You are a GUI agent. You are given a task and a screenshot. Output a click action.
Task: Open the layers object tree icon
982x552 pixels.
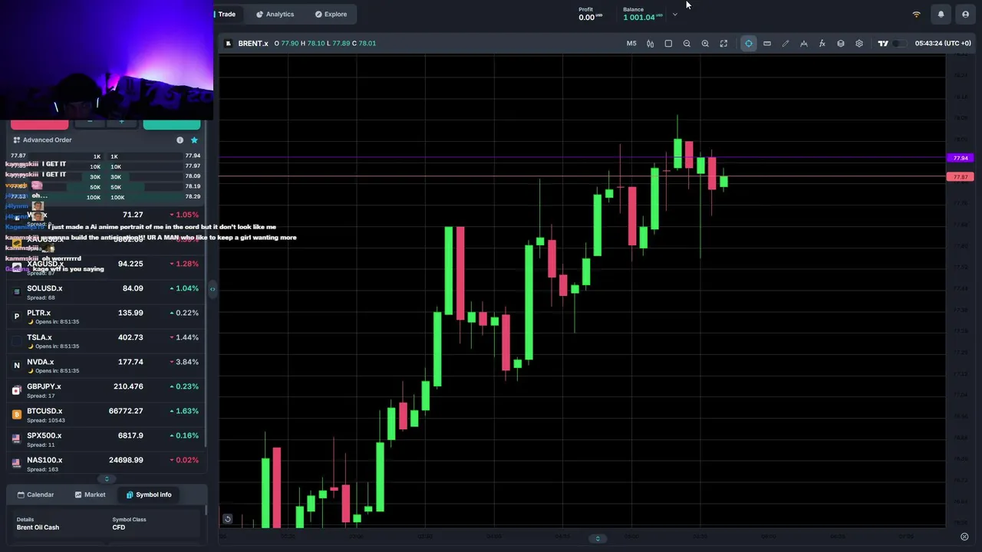(841, 44)
